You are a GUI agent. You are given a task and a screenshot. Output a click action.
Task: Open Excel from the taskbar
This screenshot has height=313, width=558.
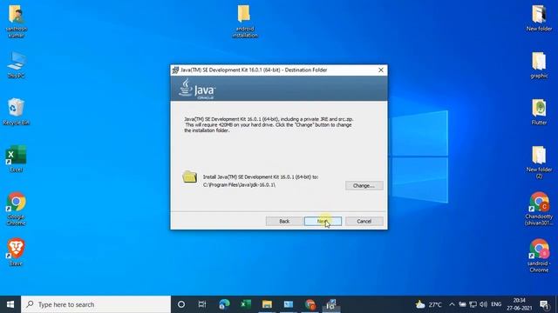pos(246,304)
